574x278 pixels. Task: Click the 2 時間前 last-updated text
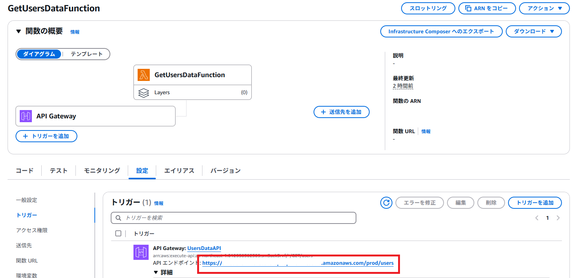point(403,86)
